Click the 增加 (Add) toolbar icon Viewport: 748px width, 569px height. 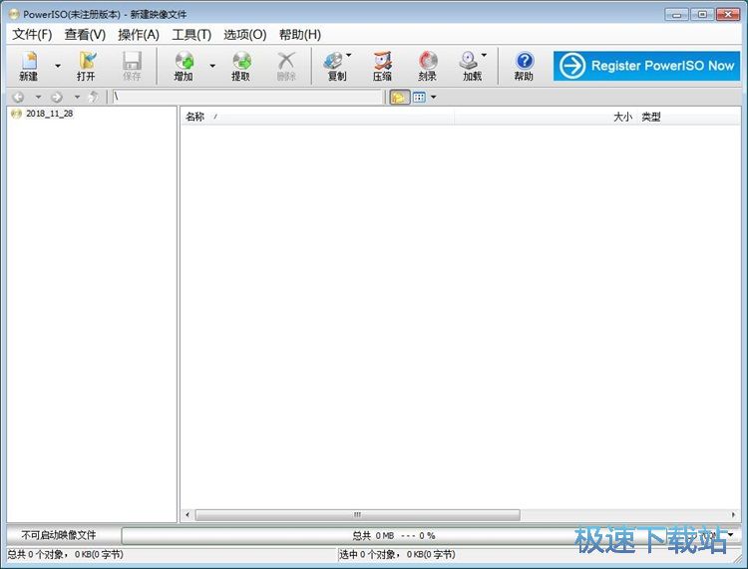pyautogui.click(x=184, y=66)
